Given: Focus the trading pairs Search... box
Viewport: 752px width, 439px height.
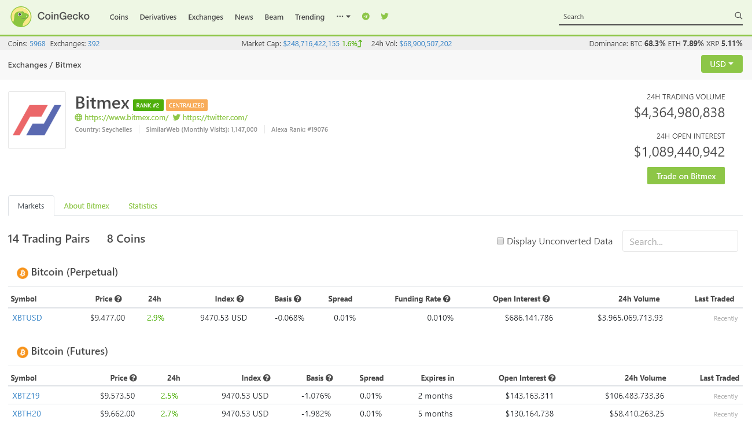Looking at the screenshot, I should 680,241.
